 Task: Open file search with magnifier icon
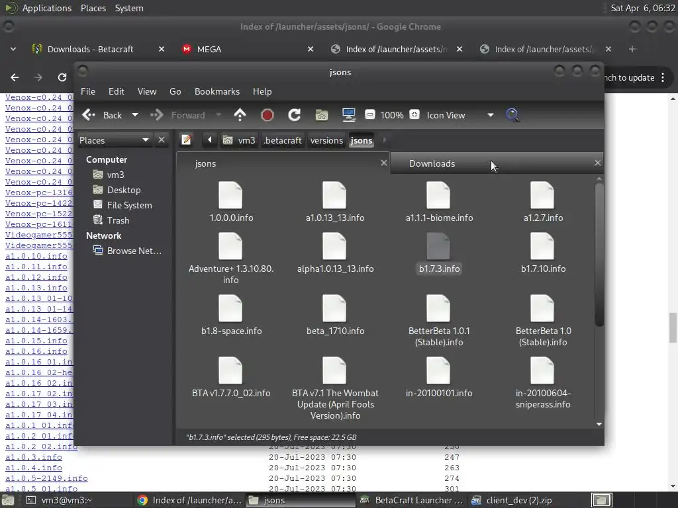point(512,115)
